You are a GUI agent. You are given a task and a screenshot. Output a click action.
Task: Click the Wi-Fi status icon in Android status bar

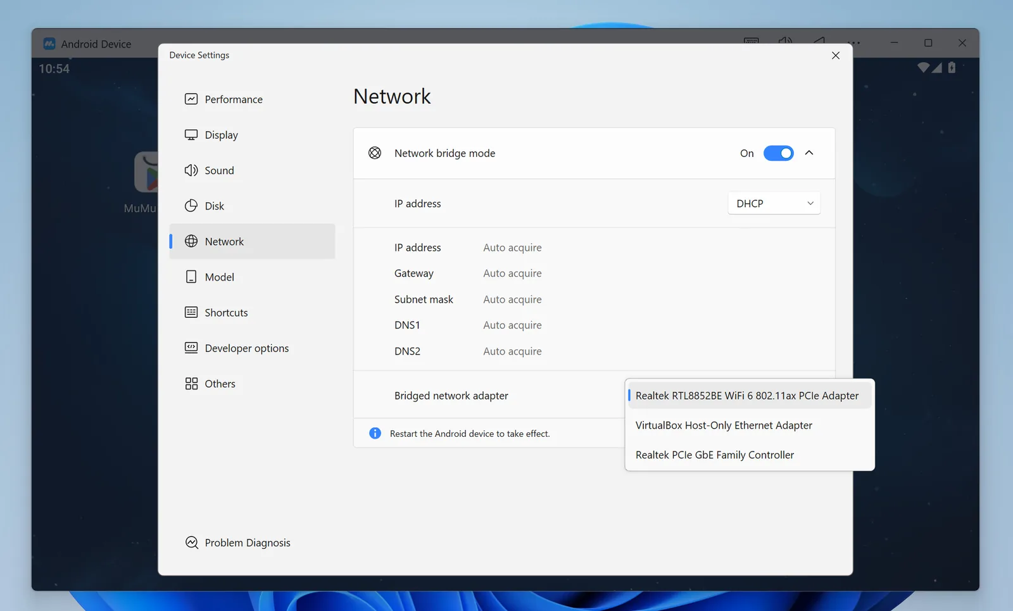point(924,67)
